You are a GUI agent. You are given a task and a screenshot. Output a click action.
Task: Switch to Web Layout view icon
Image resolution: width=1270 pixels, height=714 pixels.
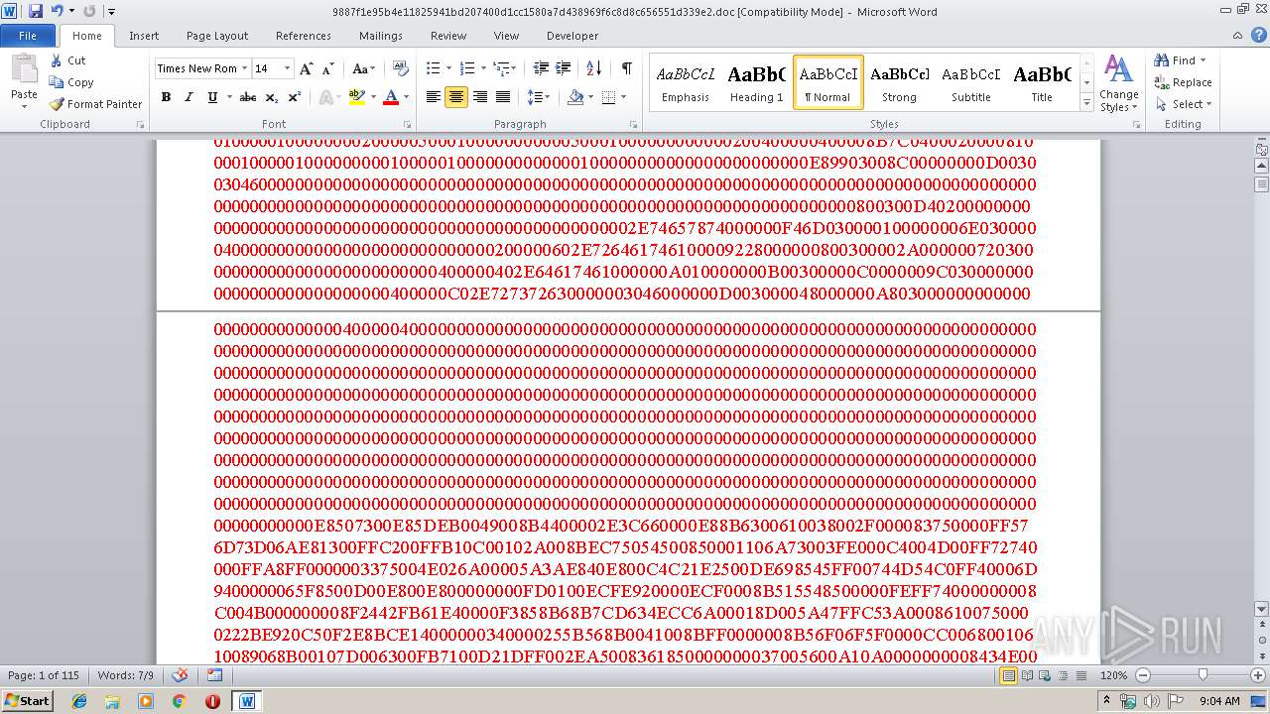[1045, 675]
